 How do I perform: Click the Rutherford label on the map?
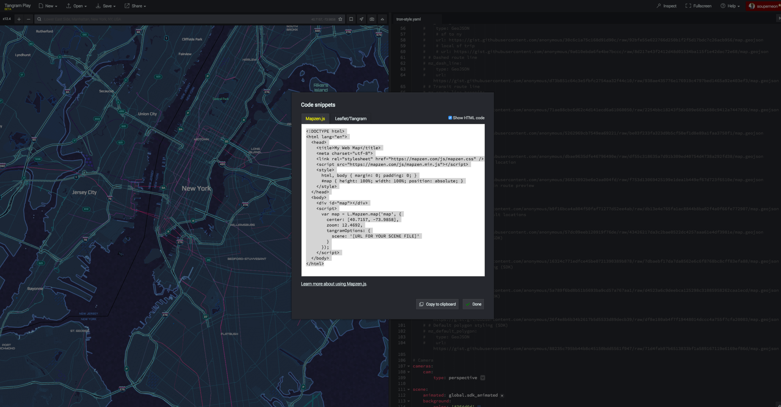pyautogui.click(x=44, y=31)
